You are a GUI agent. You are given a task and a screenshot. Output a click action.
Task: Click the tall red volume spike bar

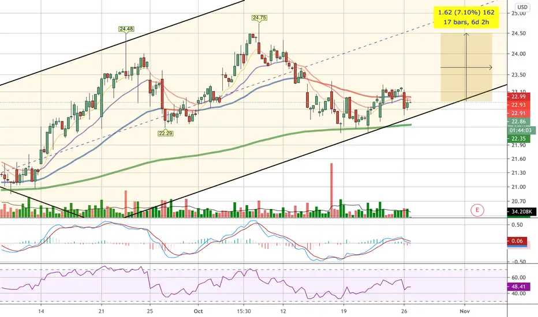click(x=331, y=190)
